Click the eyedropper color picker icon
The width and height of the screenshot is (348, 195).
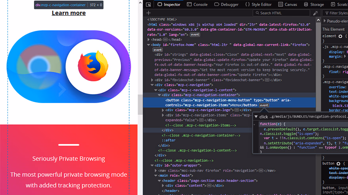[x=315, y=13]
